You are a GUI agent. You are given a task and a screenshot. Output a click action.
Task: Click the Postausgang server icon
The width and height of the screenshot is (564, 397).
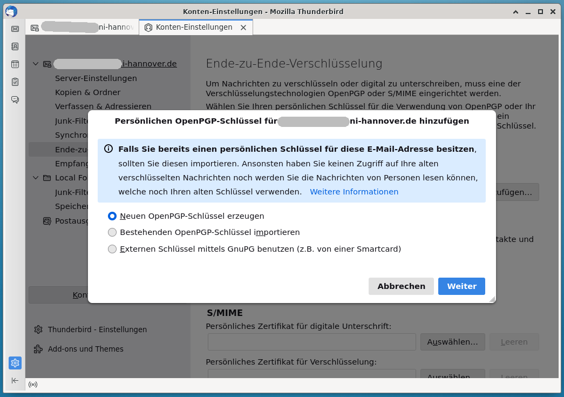[x=47, y=221]
